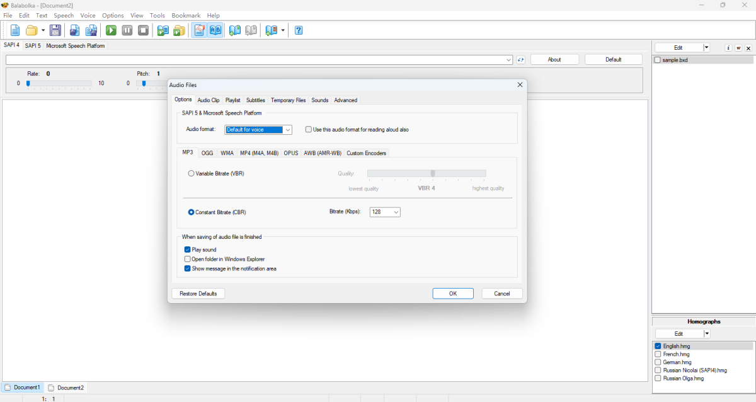The height and width of the screenshot is (402, 756).
Task: Switch to the Subtitles tab
Action: [255, 100]
